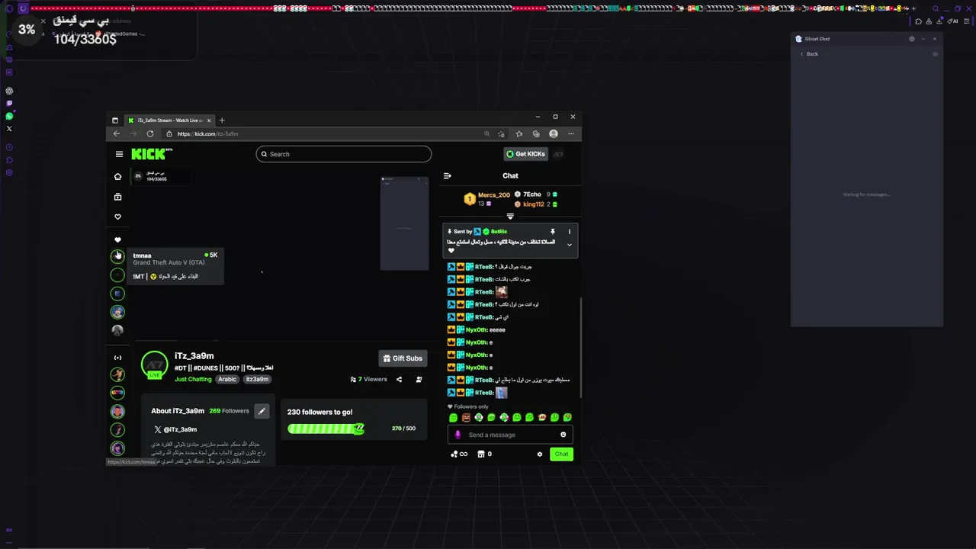Open the browser three-dot settings menu

(570, 133)
